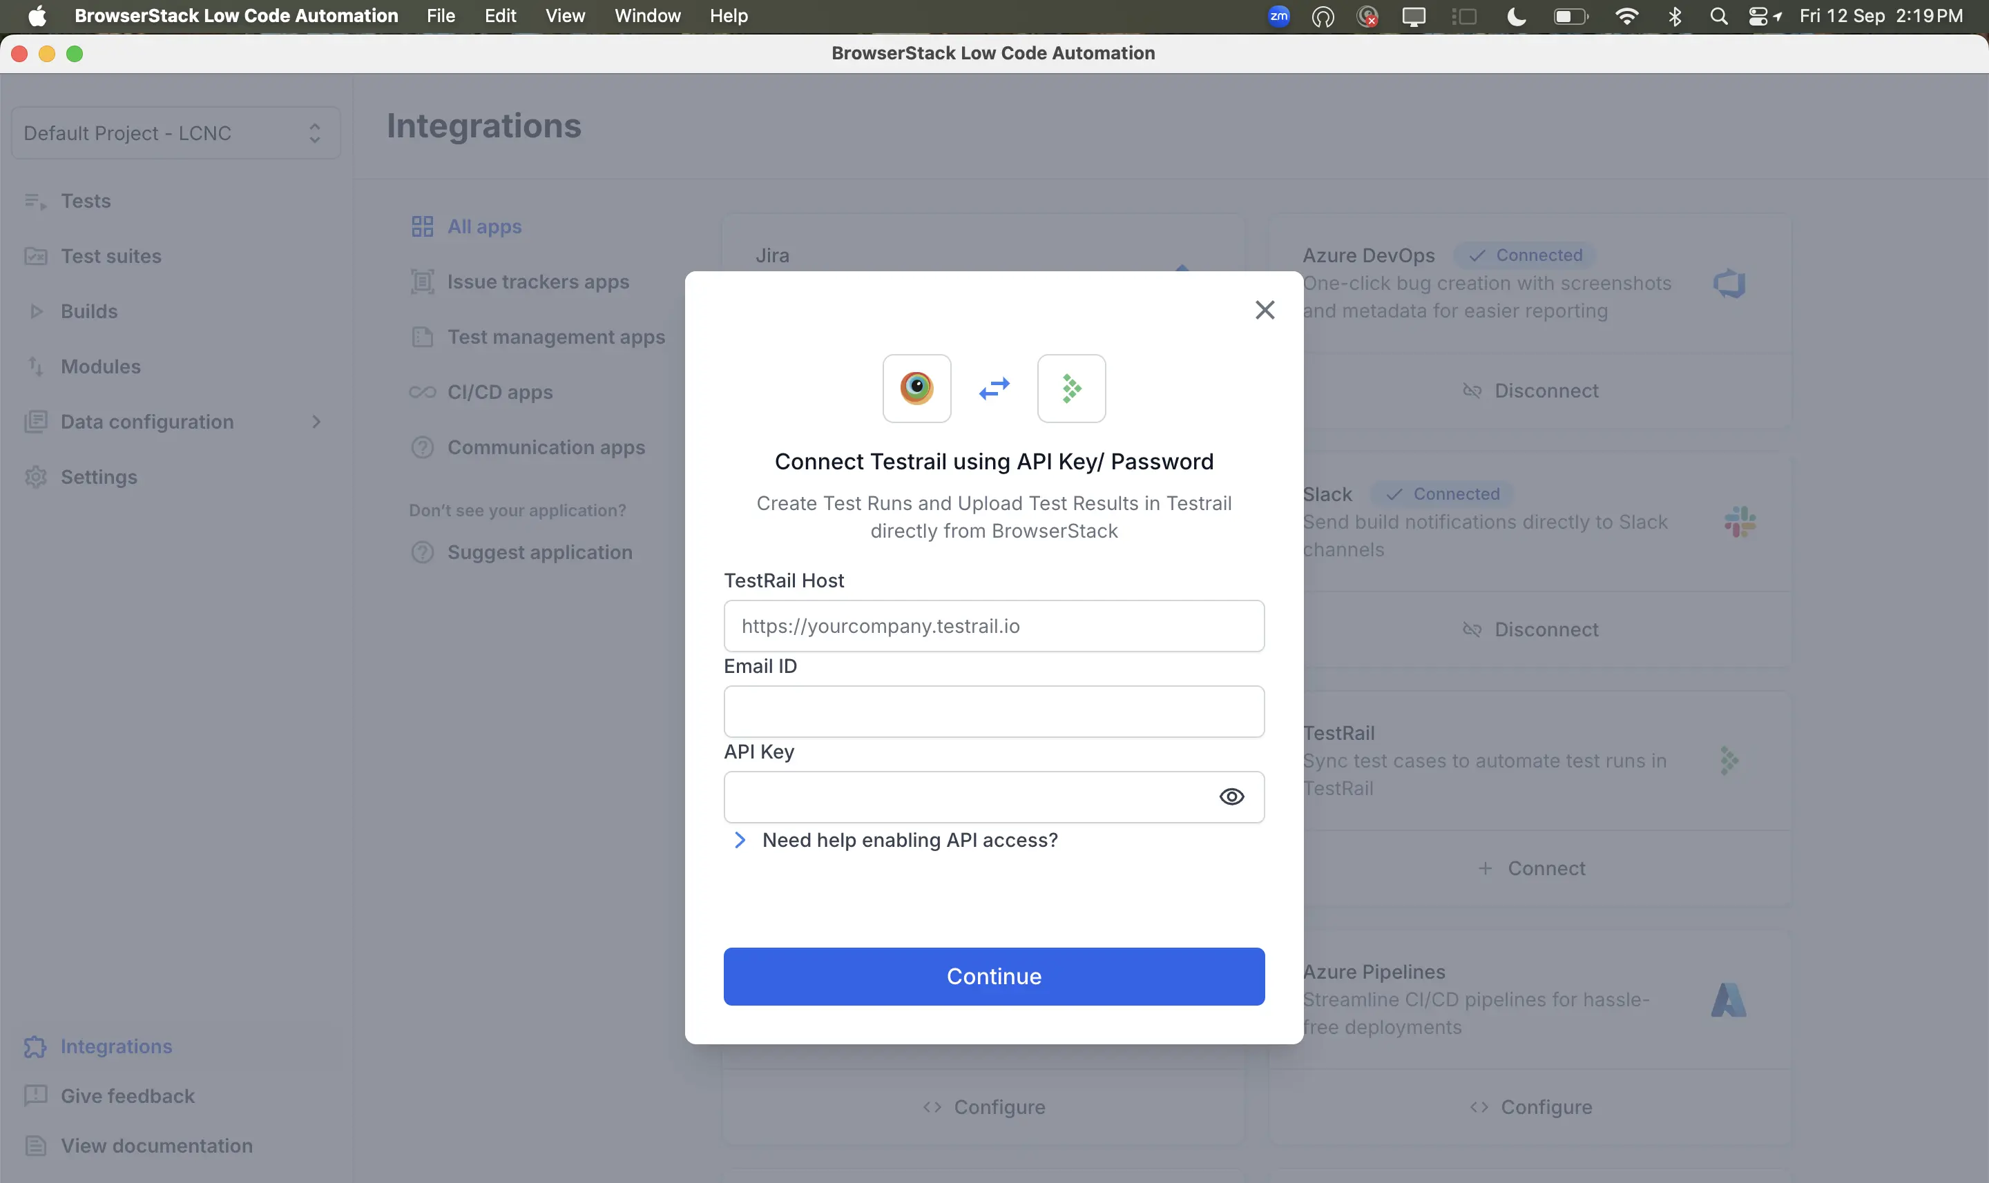Click the Azure DevOps logo
Image resolution: width=1989 pixels, height=1183 pixels.
(x=1728, y=283)
